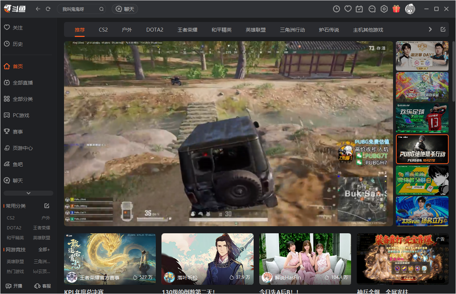Select PUBG绝地猎杀行动 thumbnail in right list
The height and width of the screenshot is (294, 456).
click(x=422, y=149)
